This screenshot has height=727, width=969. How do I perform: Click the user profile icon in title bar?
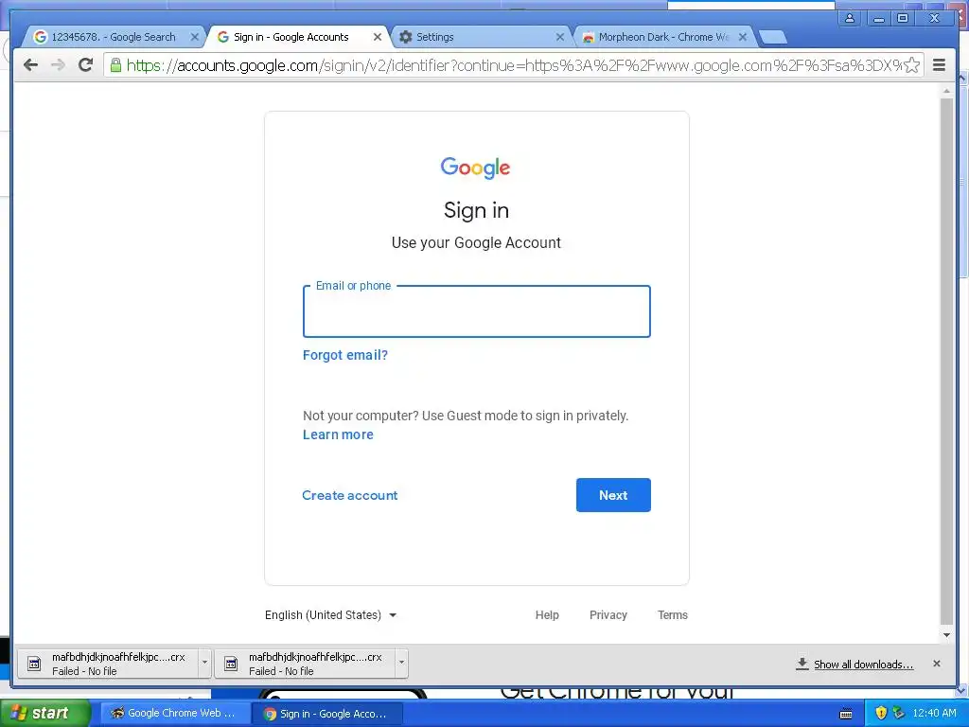[x=850, y=18]
